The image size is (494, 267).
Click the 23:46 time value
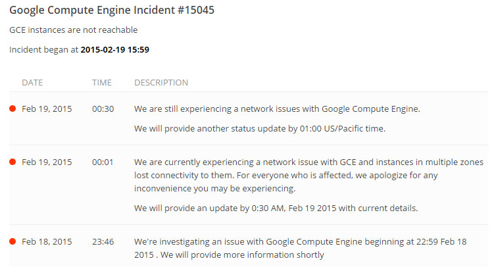(103, 242)
